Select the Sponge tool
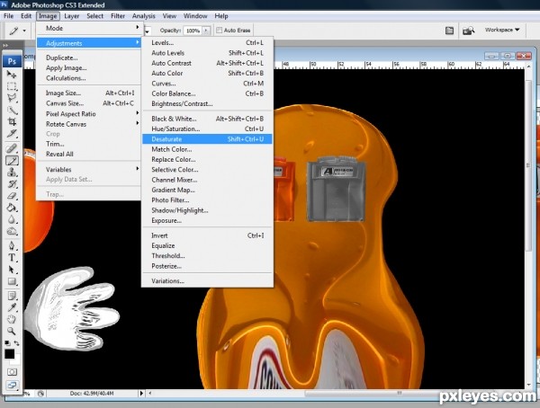This screenshot has width=540, height=408. (x=12, y=232)
